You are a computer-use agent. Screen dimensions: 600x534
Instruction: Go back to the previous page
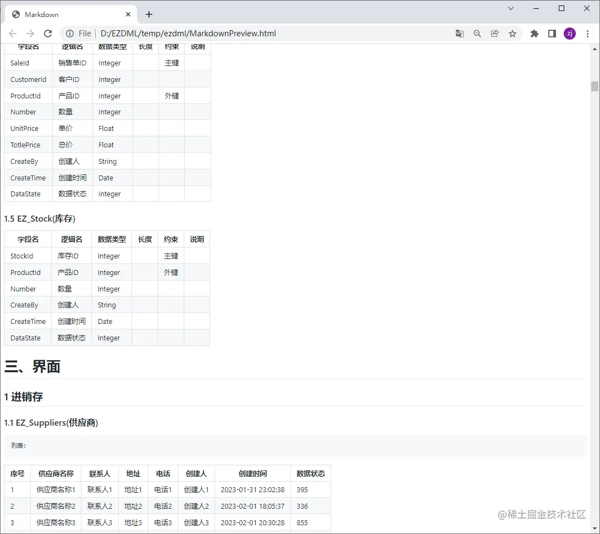13,34
